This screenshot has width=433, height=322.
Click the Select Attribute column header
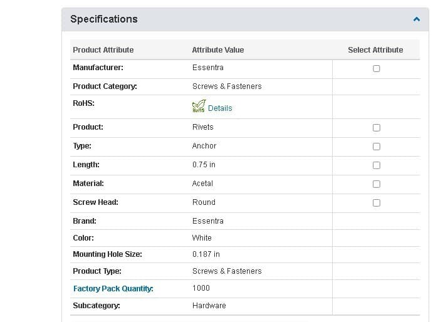(375, 50)
